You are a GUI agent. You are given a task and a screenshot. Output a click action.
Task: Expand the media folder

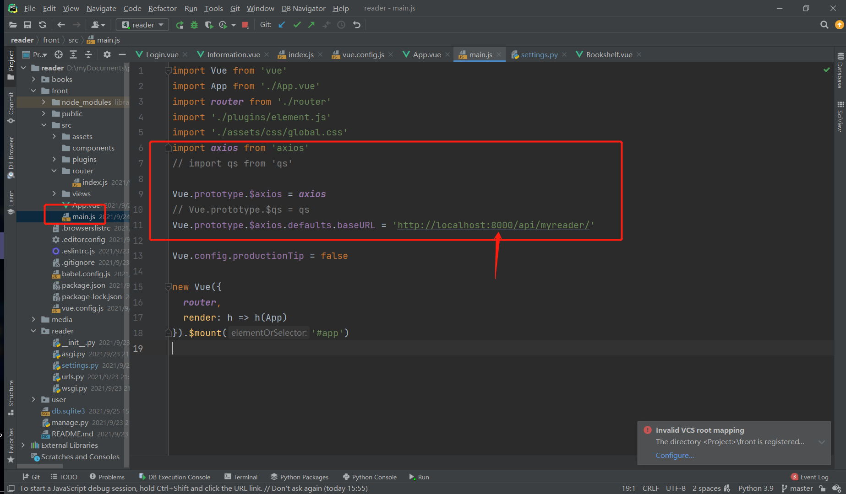(33, 319)
